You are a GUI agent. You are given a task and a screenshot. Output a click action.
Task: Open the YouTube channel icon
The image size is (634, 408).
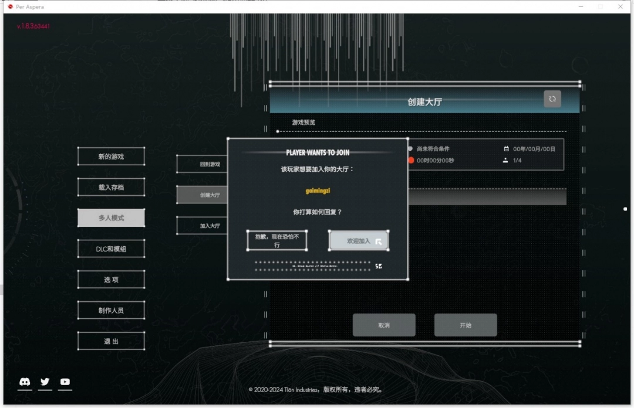[x=65, y=382]
